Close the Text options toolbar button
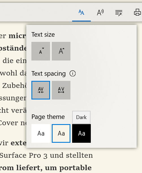The width and height of the screenshot is (142, 173). point(81,12)
